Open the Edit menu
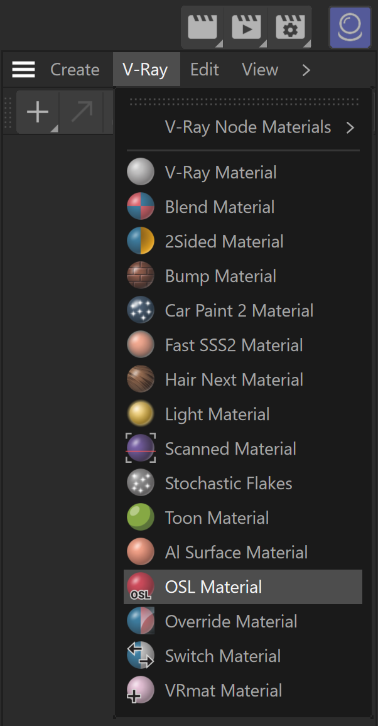Screen dimensions: 378x726 [x=205, y=70]
